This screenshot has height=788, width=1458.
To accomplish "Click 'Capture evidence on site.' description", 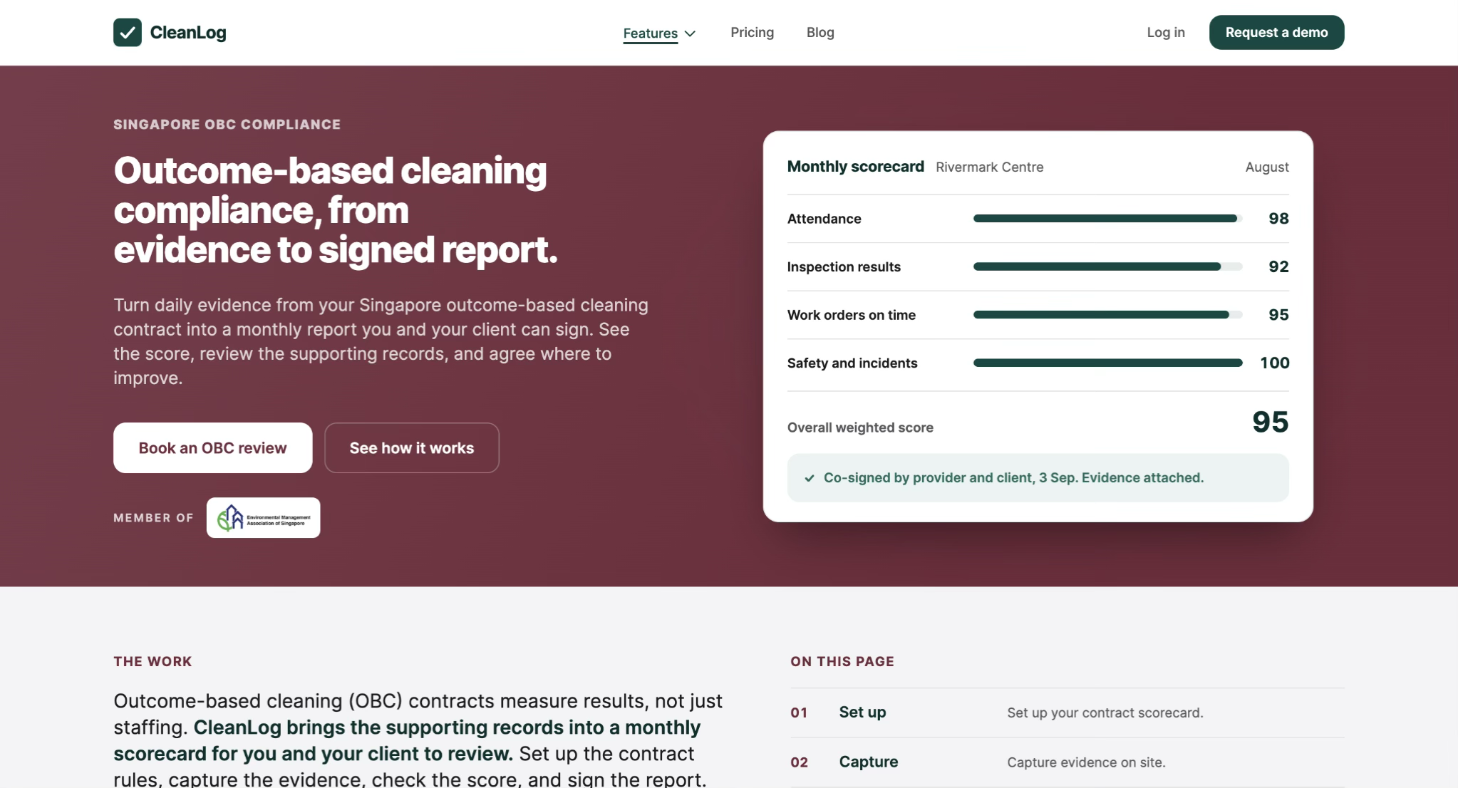I will [x=1086, y=762].
